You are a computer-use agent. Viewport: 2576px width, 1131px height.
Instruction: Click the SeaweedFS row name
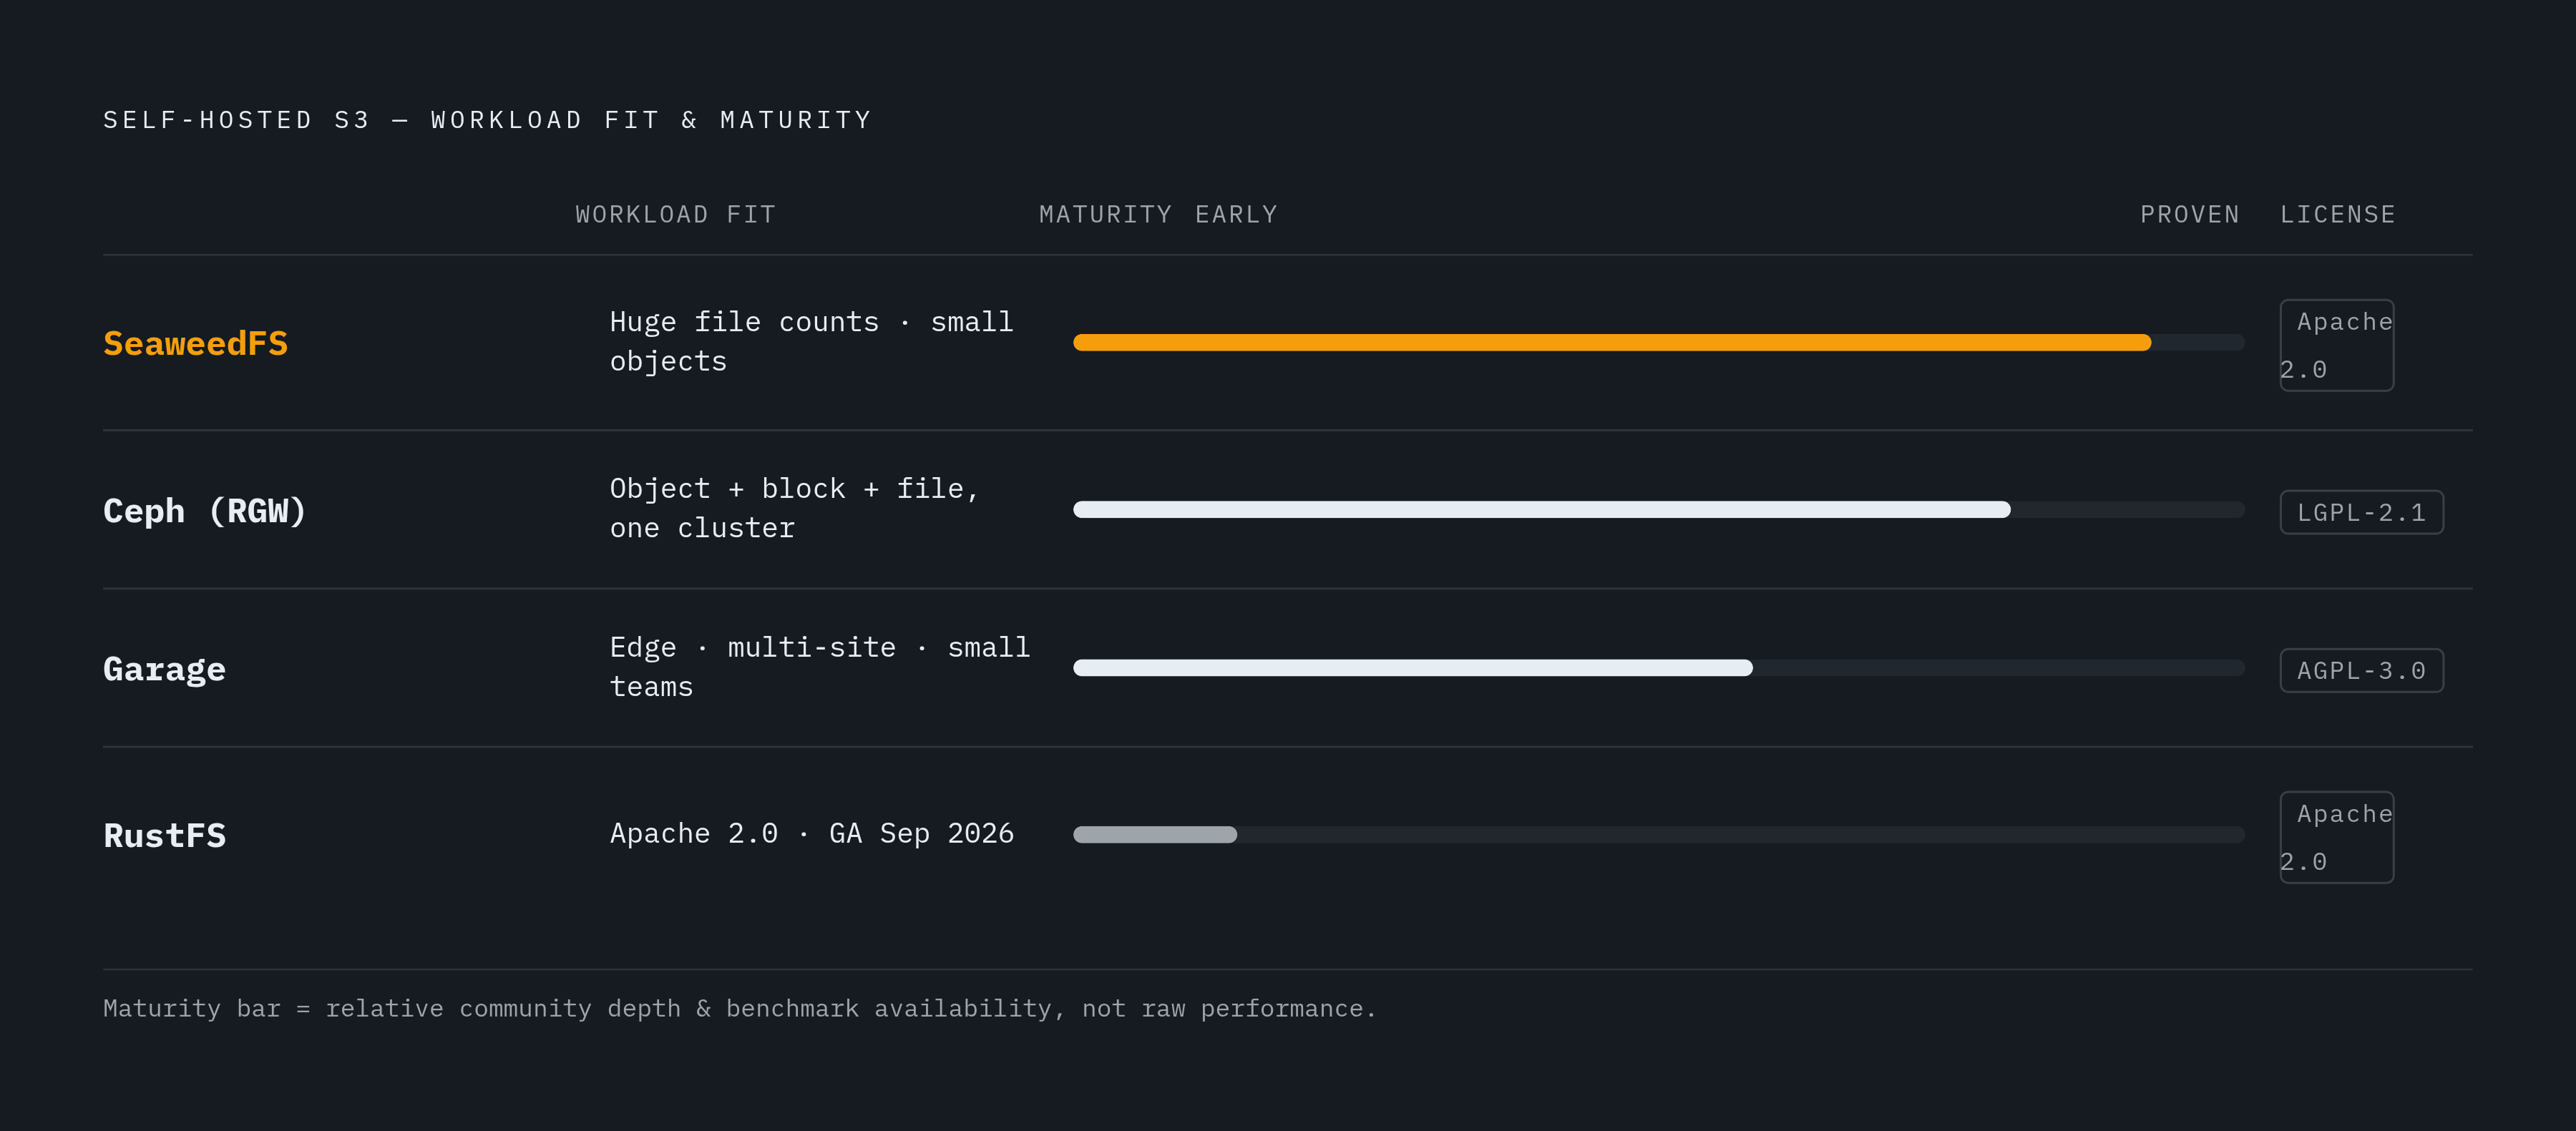(x=195, y=343)
